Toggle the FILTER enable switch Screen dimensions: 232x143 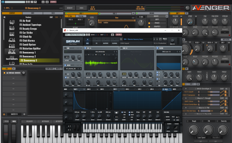[x=157, y=48]
